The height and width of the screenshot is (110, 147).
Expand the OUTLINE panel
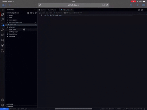pyautogui.click(x=21, y=104)
